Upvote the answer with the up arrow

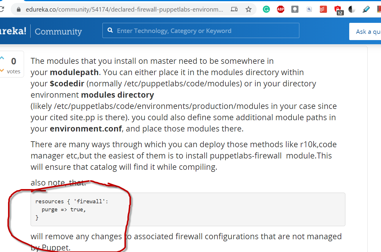click(2, 58)
